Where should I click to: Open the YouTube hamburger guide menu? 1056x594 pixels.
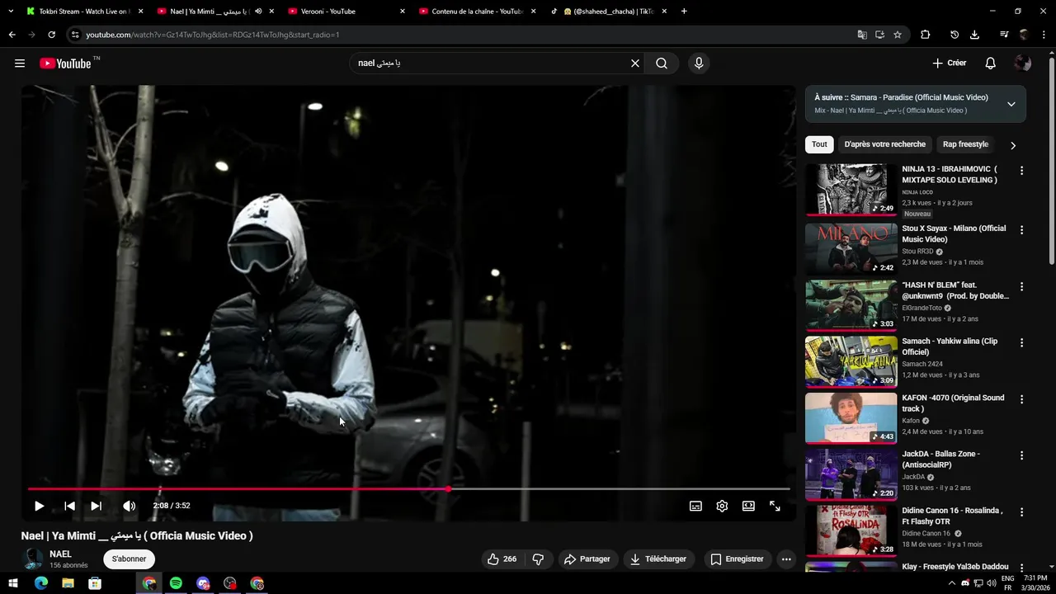click(x=20, y=64)
